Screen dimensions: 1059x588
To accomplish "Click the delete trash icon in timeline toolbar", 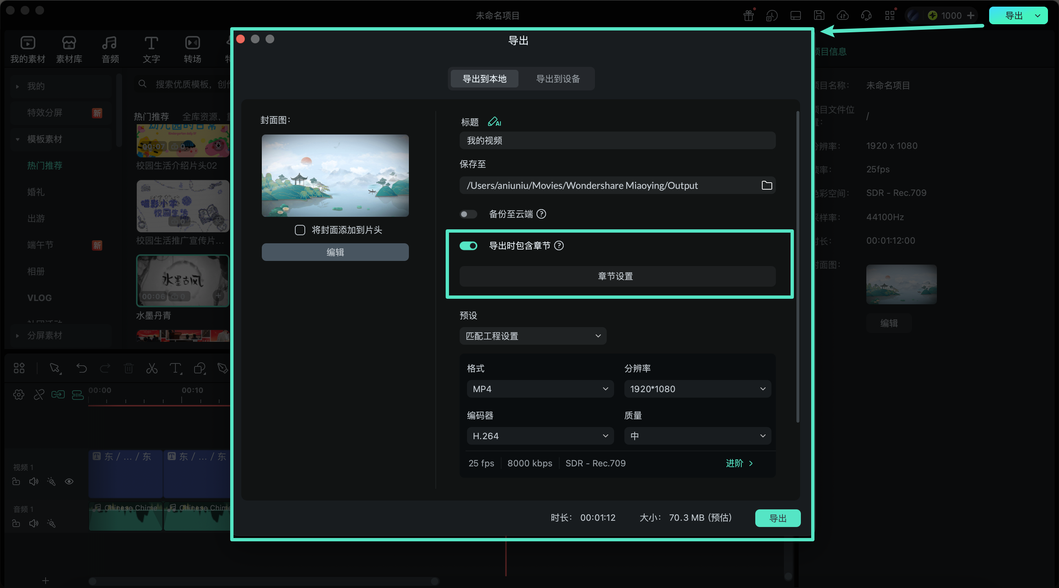I will [129, 368].
